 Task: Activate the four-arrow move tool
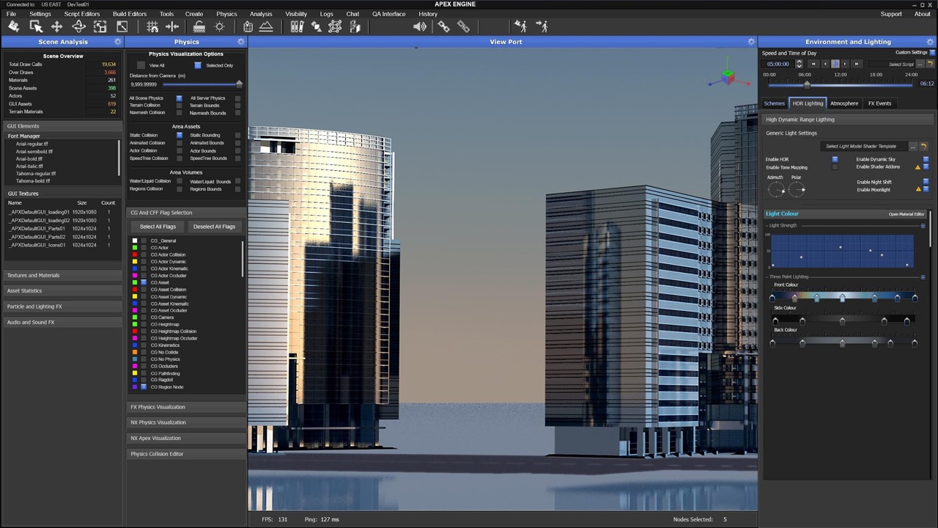pos(56,26)
